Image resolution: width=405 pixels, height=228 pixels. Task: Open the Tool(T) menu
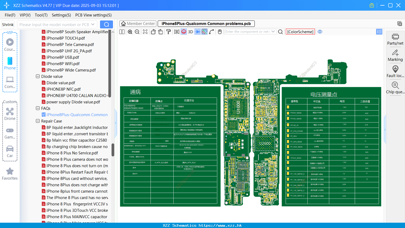(x=41, y=15)
